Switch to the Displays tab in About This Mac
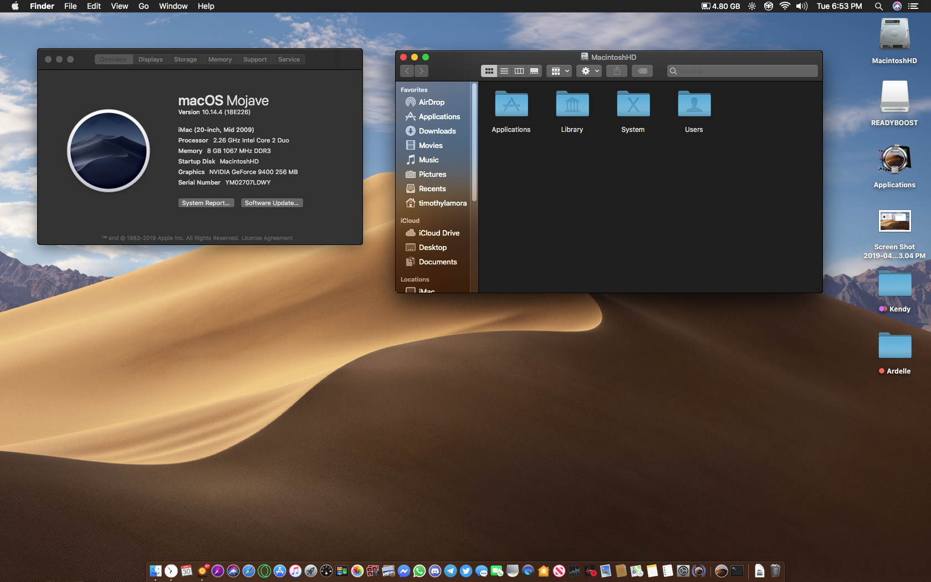The image size is (931, 582). coord(151,59)
